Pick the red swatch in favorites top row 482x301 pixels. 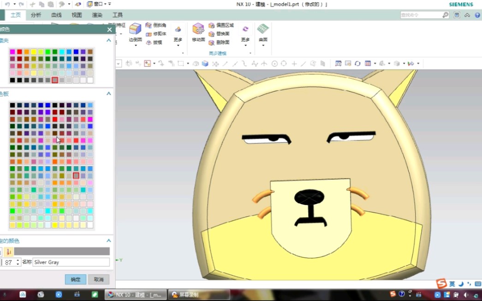click(19, 52)
